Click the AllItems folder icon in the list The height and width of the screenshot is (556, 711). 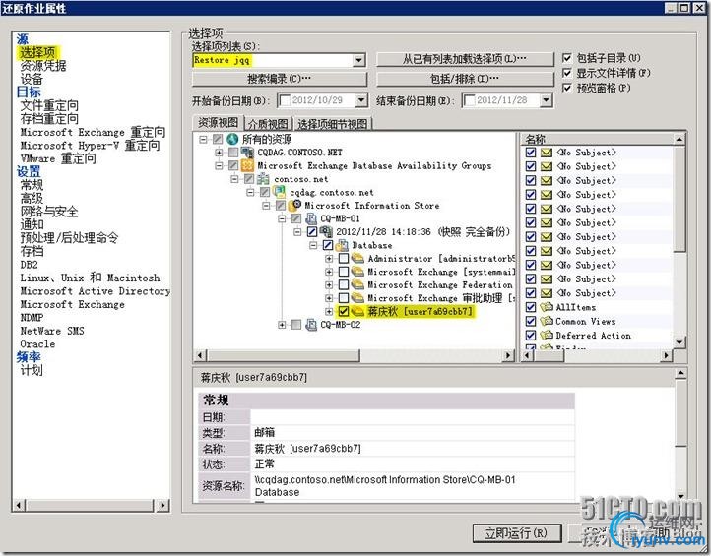pyautogui.click(x=547, y=307)
